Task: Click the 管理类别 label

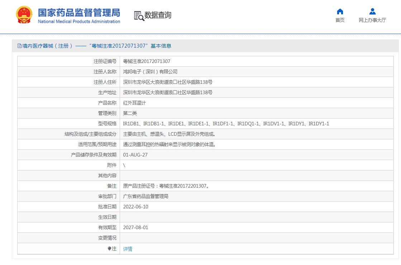Action: 107,113
